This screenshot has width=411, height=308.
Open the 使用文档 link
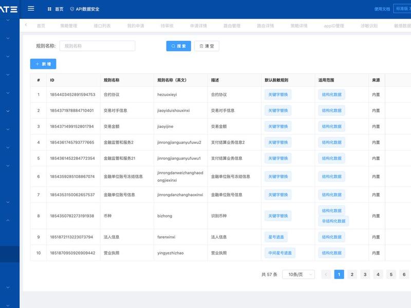(x=382, y=9)
